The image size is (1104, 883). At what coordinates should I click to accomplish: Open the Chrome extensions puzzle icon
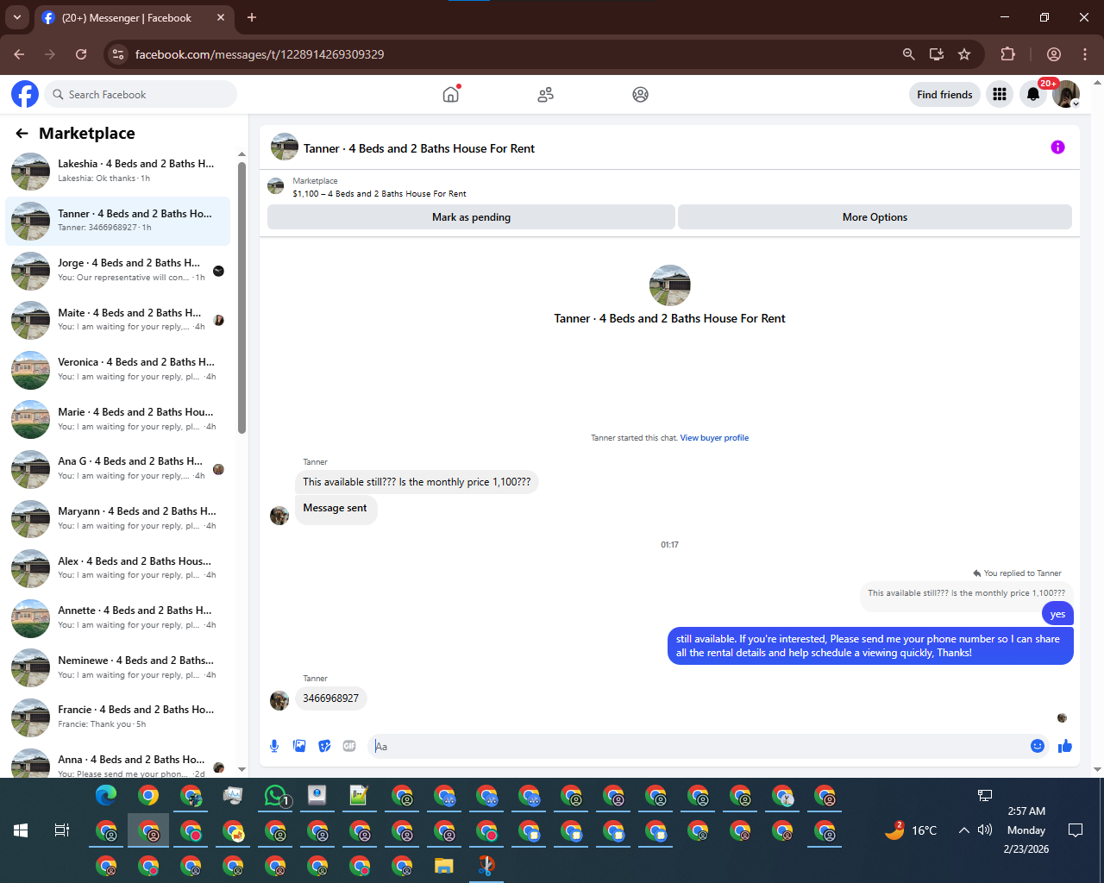point(1007,54)
